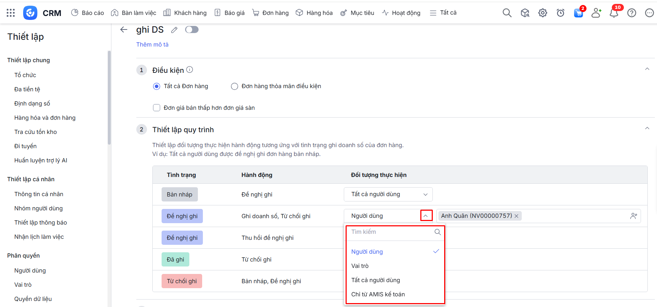This screenshot has height=307, width=657.
Task: Check 'Đơn giá bán thấp hơn đơn giá sàn'
Action: (x=157, y=108)
